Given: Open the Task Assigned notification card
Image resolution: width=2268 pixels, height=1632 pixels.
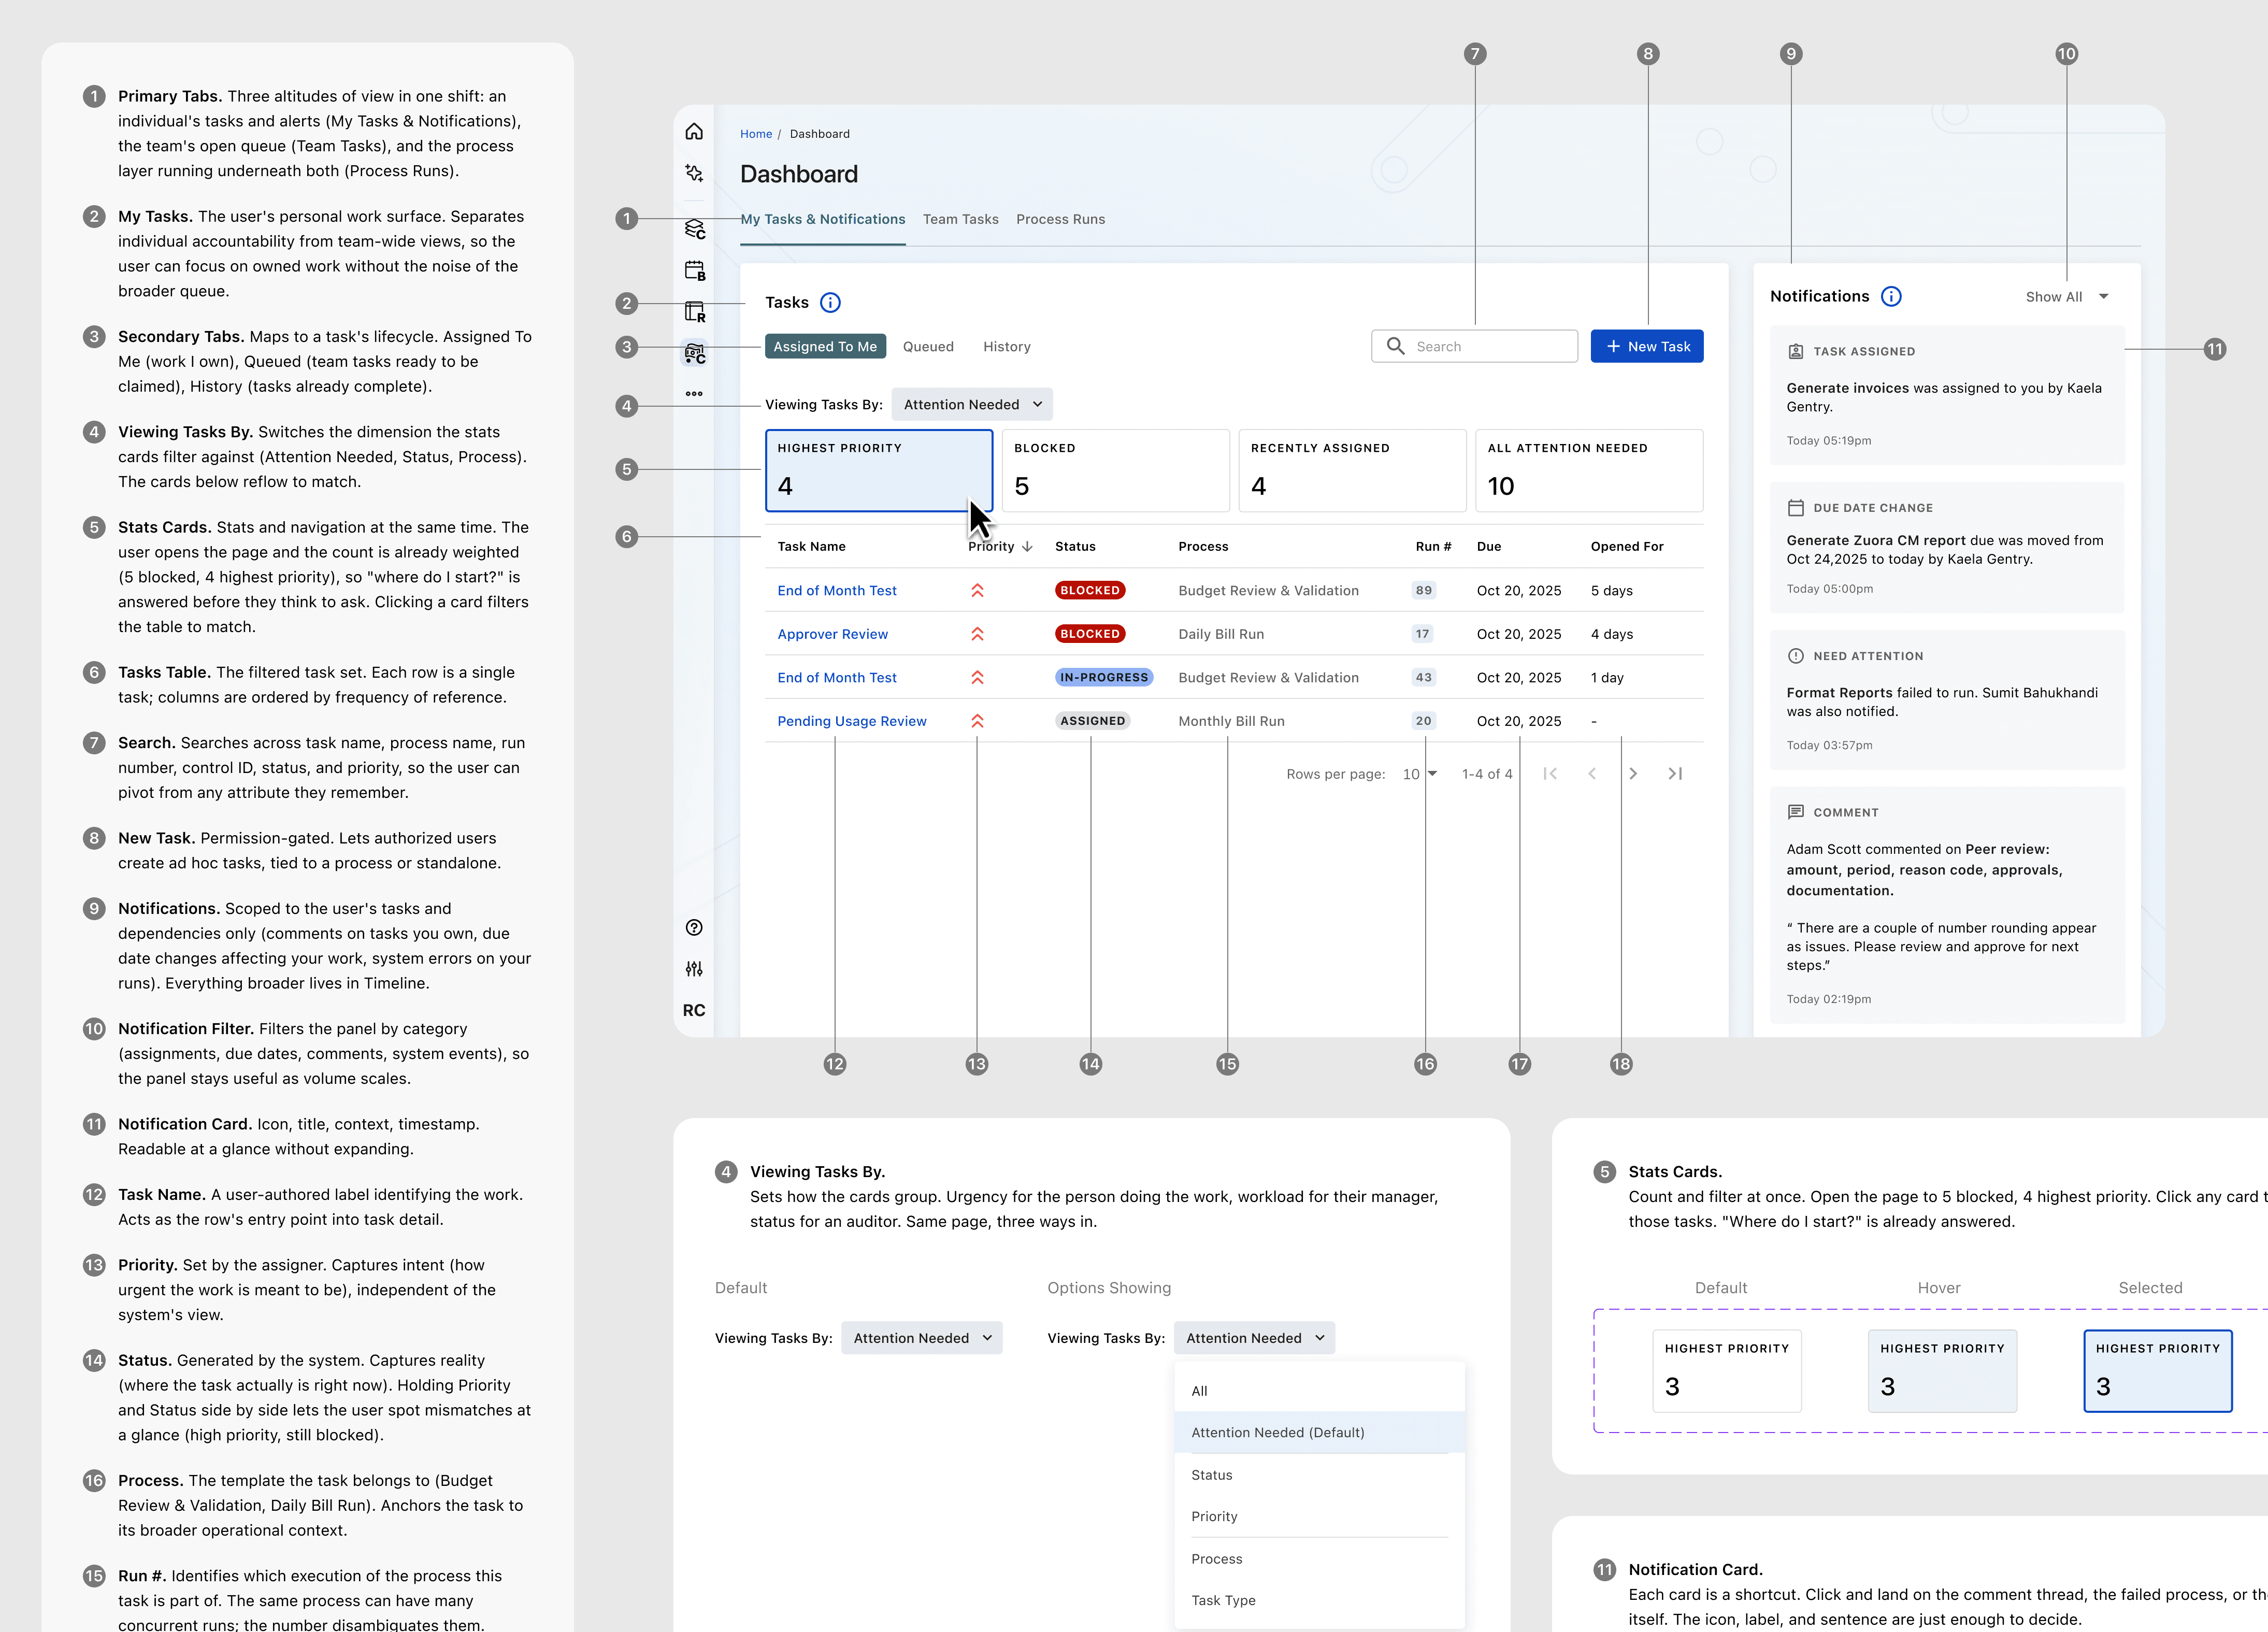Looking at the screenshot, I should coord(1947,395).
